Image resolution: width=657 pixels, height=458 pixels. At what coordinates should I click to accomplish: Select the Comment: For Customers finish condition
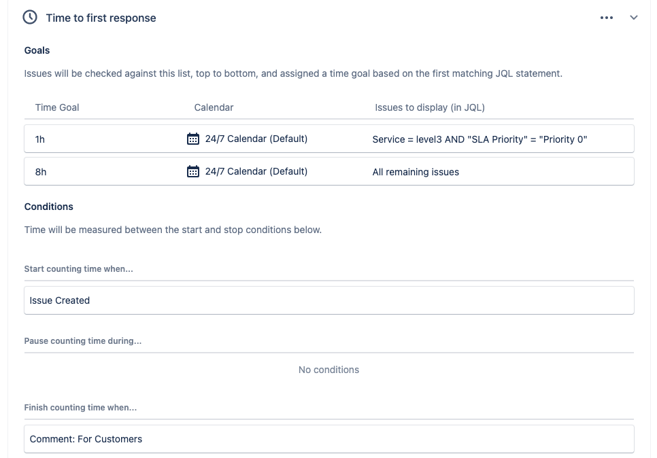point(329,439)
